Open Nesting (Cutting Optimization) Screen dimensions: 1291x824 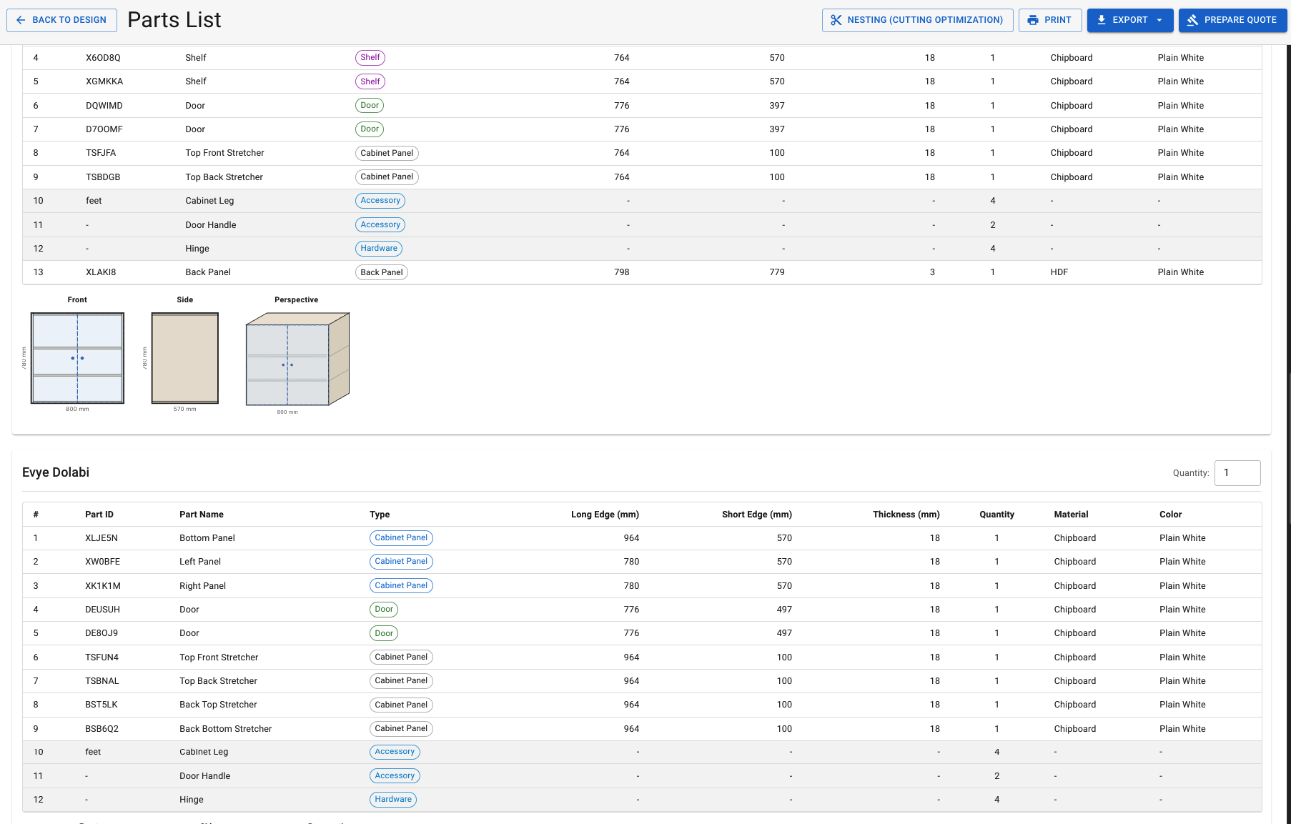(x=917, y=20)
